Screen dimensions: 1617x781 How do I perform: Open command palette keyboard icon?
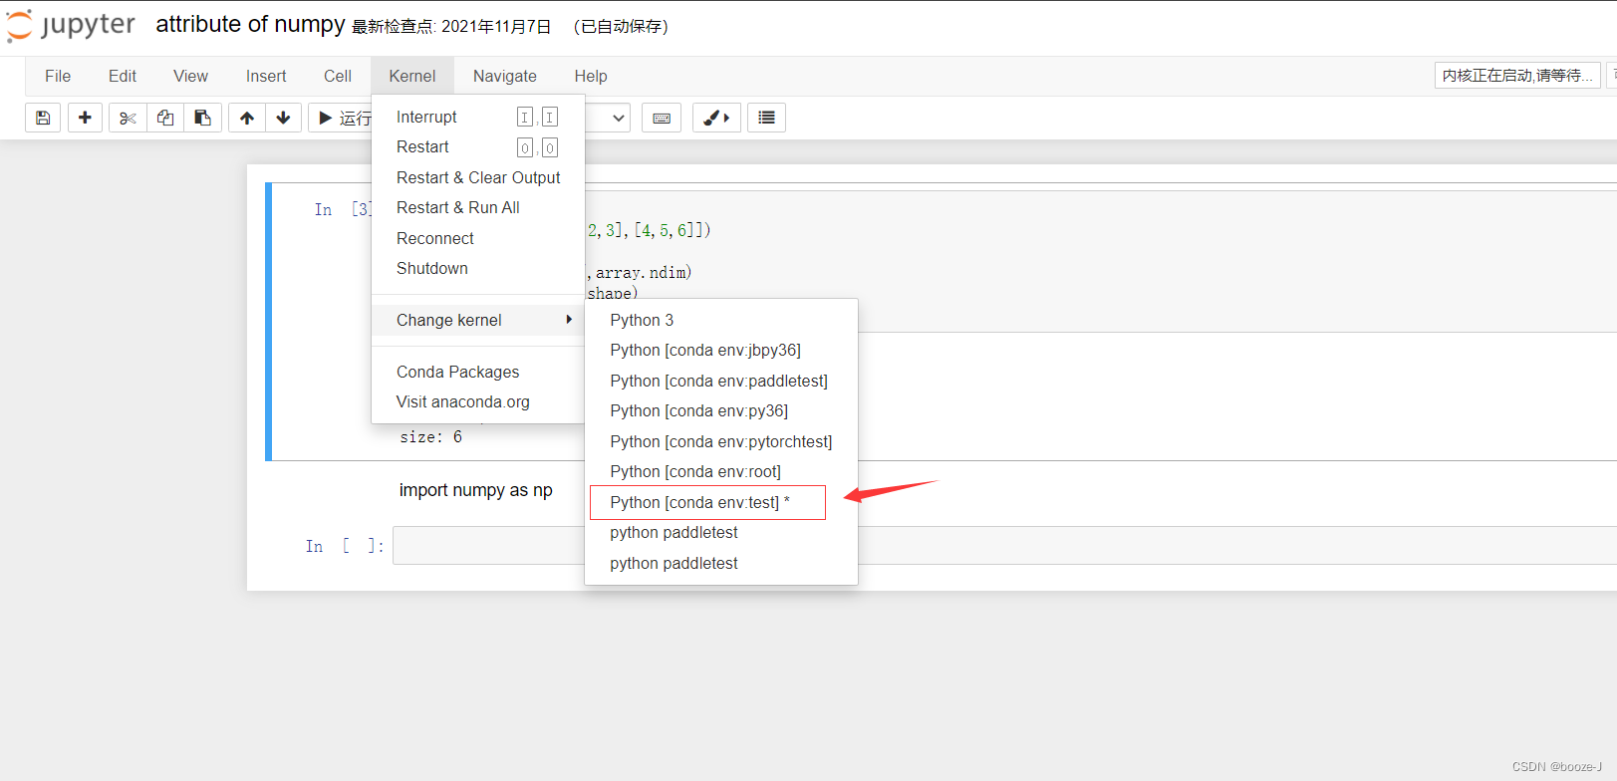click(662, 118)
